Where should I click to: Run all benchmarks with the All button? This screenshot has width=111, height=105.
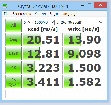click(x=14, y=25)
